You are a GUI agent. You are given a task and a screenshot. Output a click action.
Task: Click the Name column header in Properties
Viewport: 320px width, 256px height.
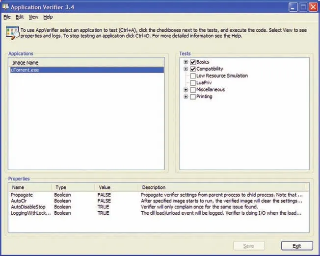point(30,187)
